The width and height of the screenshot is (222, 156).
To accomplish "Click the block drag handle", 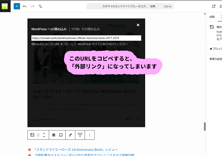I will coord(38,135).
